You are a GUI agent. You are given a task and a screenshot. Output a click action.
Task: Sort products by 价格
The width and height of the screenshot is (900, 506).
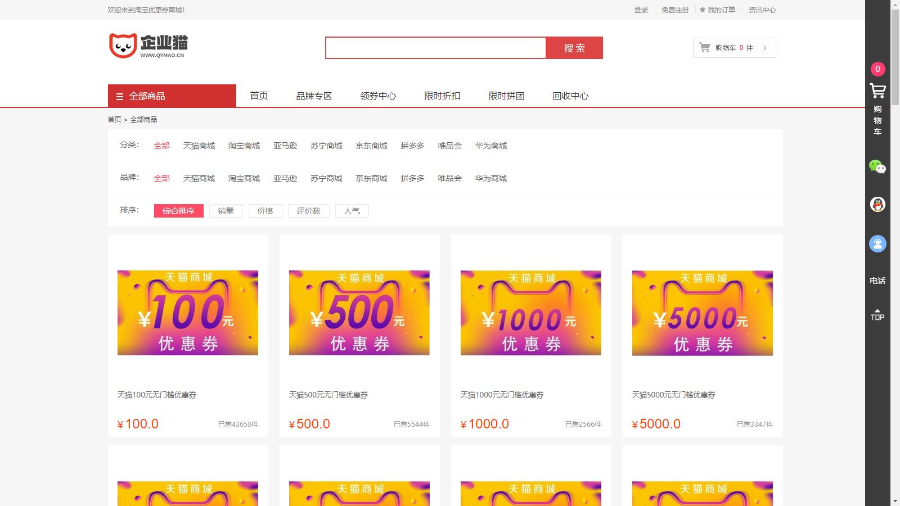[x=265, y=211]
